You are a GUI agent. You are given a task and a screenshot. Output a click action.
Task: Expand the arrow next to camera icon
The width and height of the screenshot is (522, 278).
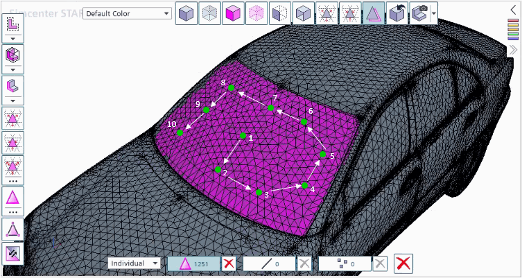[x=433, y=13]
